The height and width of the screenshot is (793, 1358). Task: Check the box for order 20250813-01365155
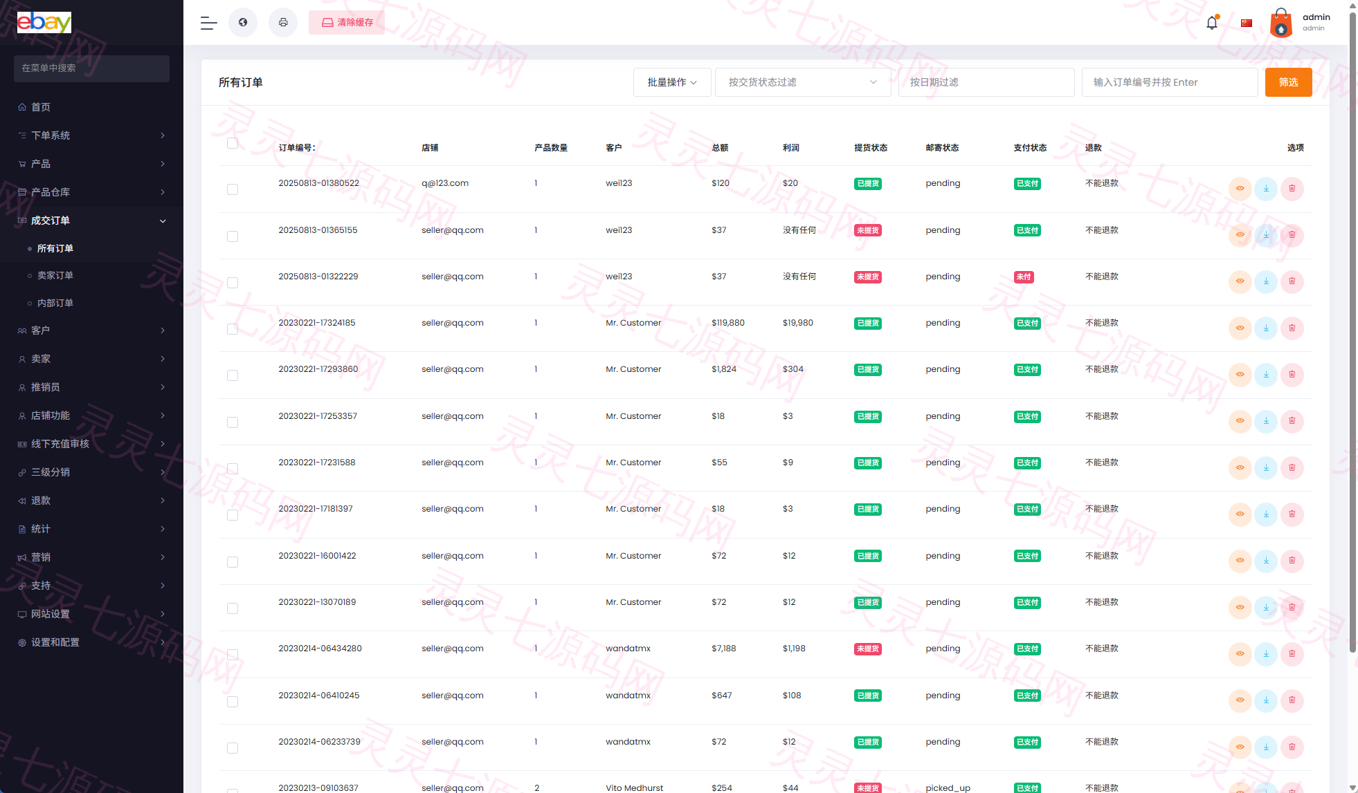233,236
